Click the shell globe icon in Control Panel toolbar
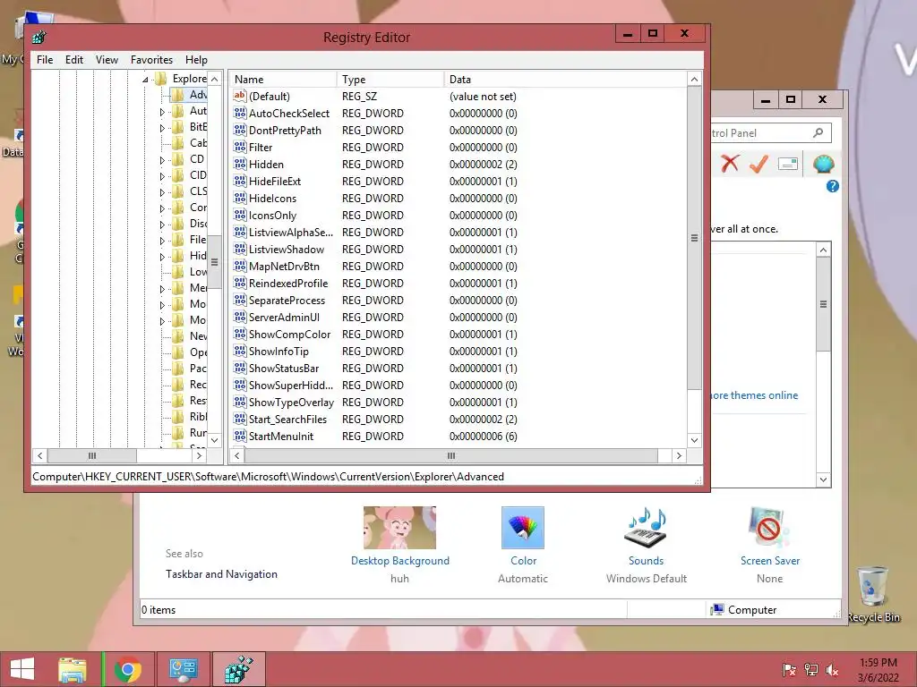Viewport: 917px width, 687px height. point(823,165)
